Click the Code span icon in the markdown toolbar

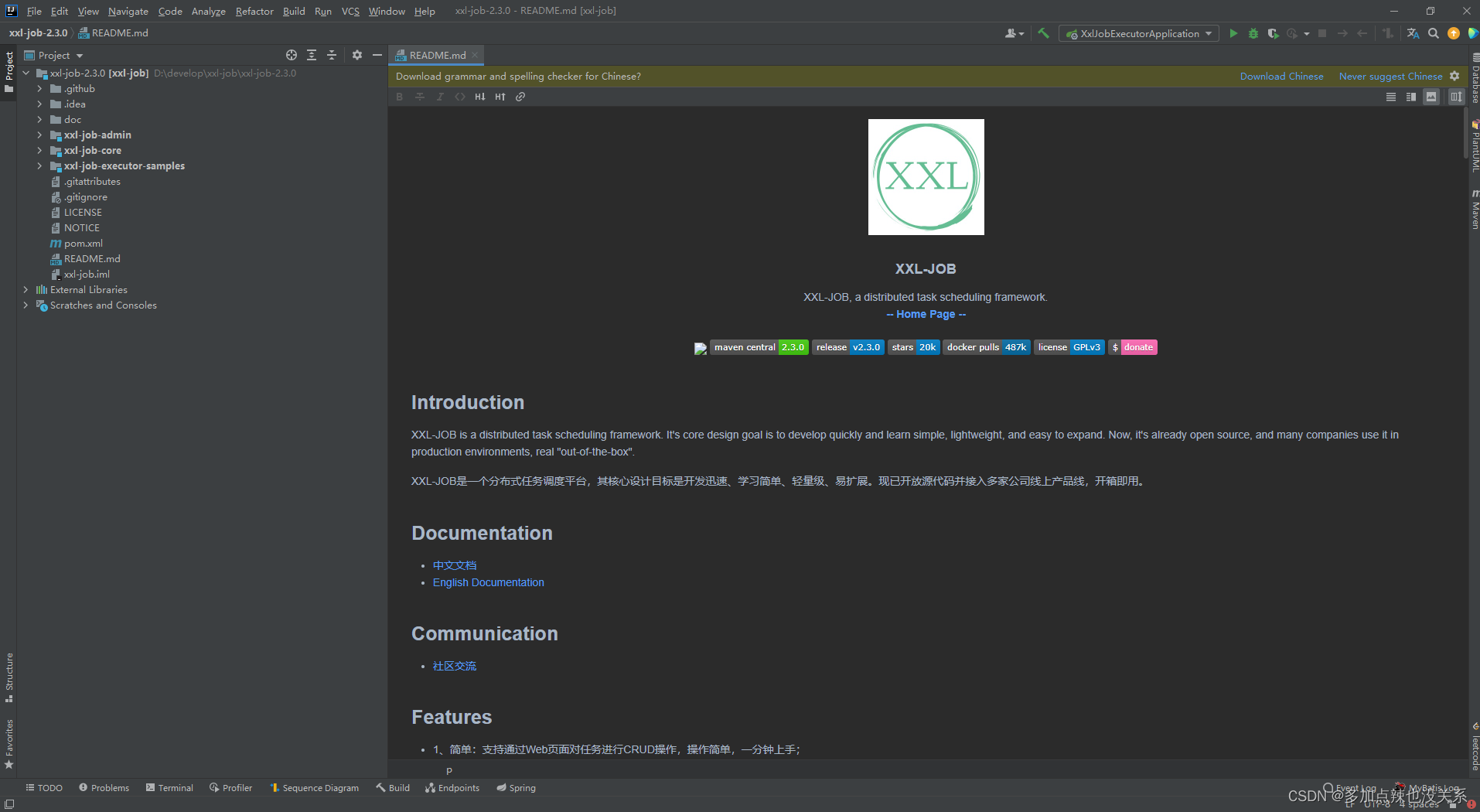point(460,97)
